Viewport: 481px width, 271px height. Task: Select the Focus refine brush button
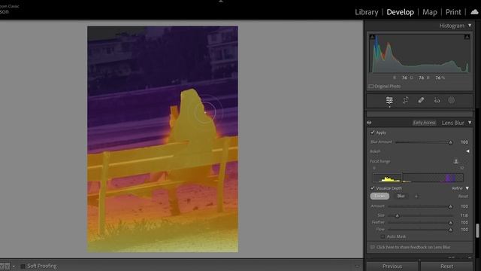(x=380, y=196)
